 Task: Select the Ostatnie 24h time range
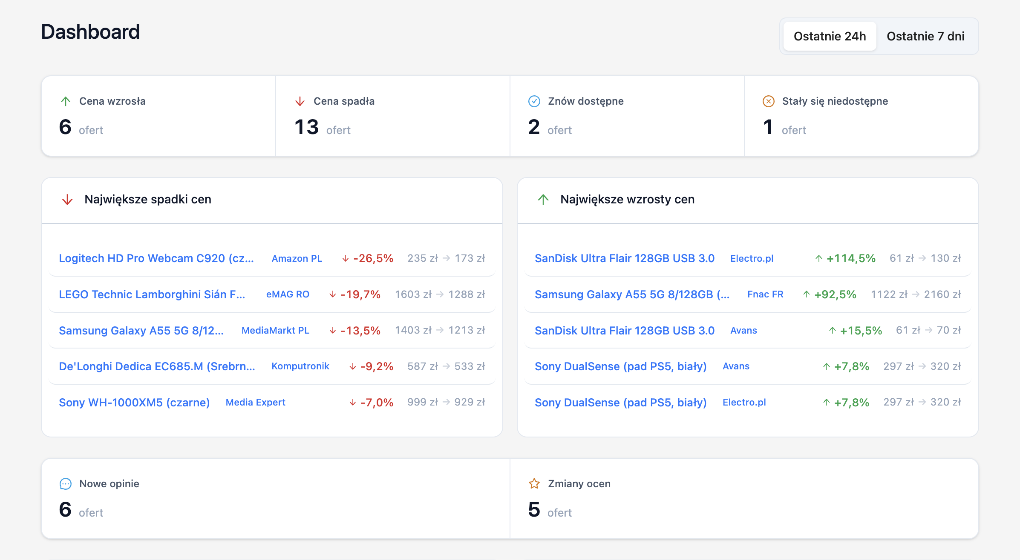830,36
